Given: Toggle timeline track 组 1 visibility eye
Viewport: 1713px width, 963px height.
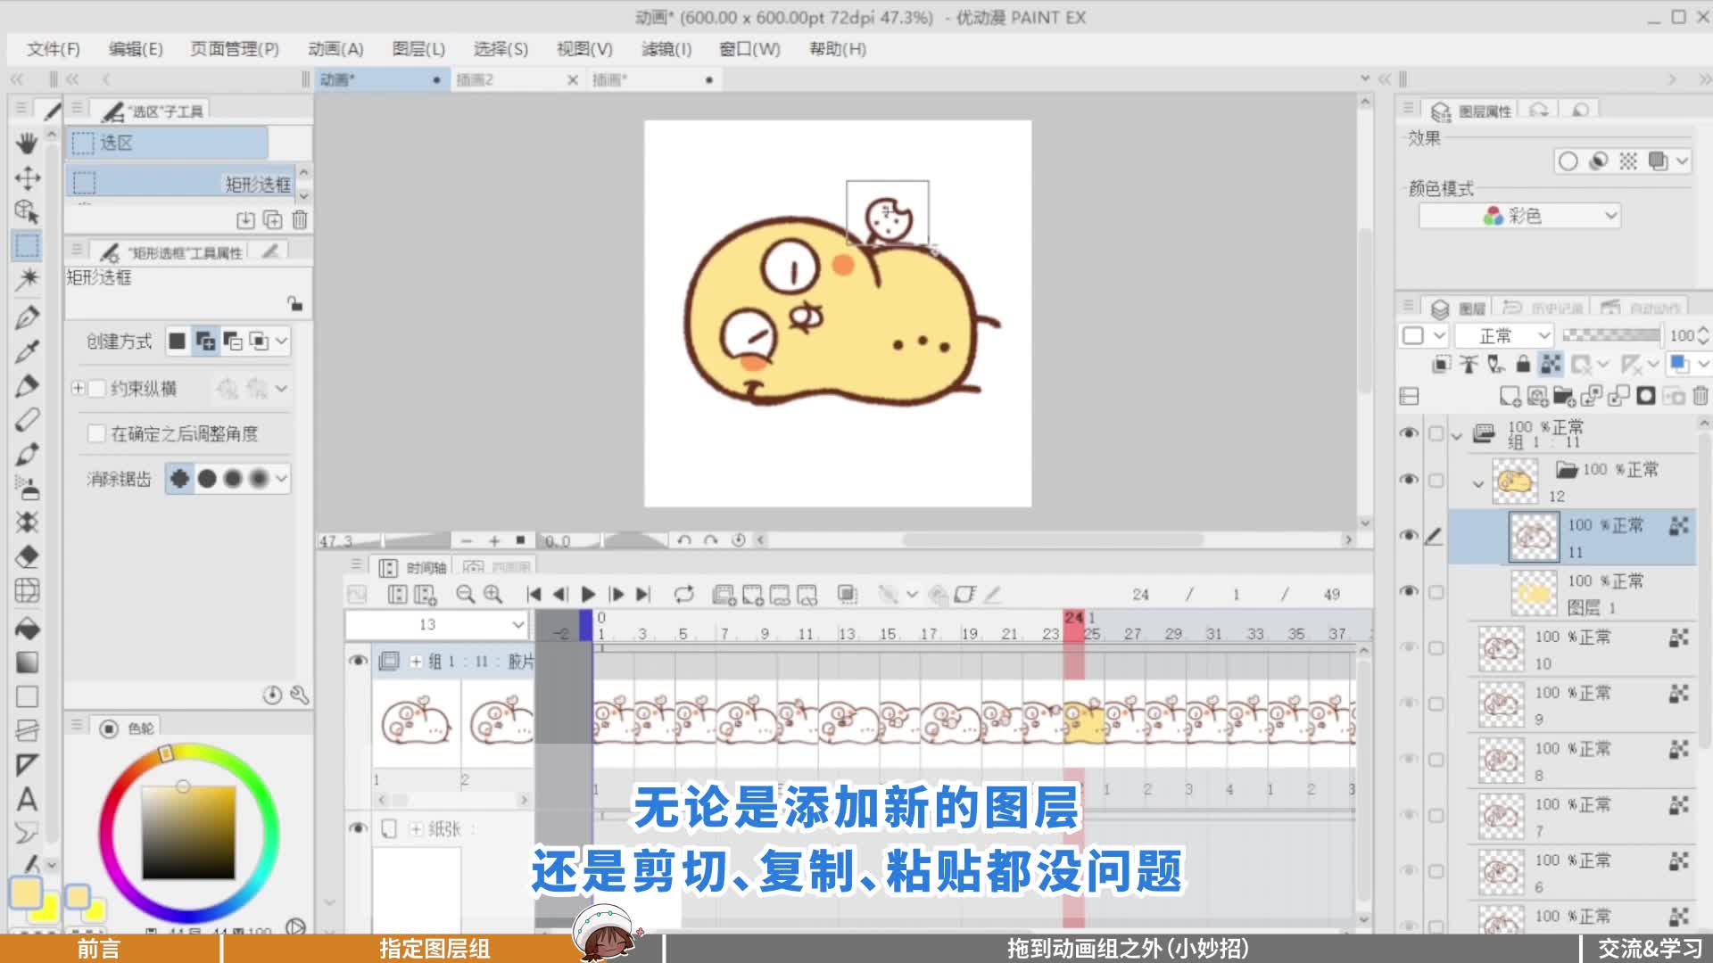Looking at the screenshot, I should click(x=358, y=661).
